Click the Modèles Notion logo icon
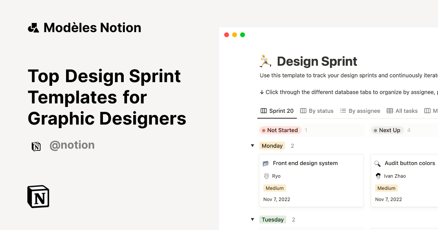 [33, 27]
